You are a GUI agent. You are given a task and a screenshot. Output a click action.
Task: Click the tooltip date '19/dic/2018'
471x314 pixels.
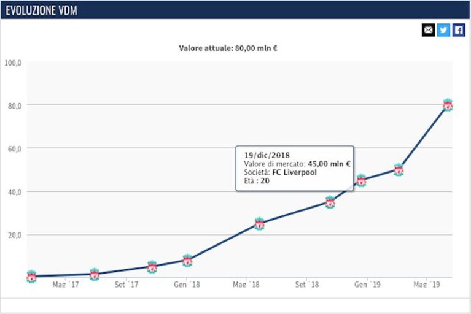point(267,155)
